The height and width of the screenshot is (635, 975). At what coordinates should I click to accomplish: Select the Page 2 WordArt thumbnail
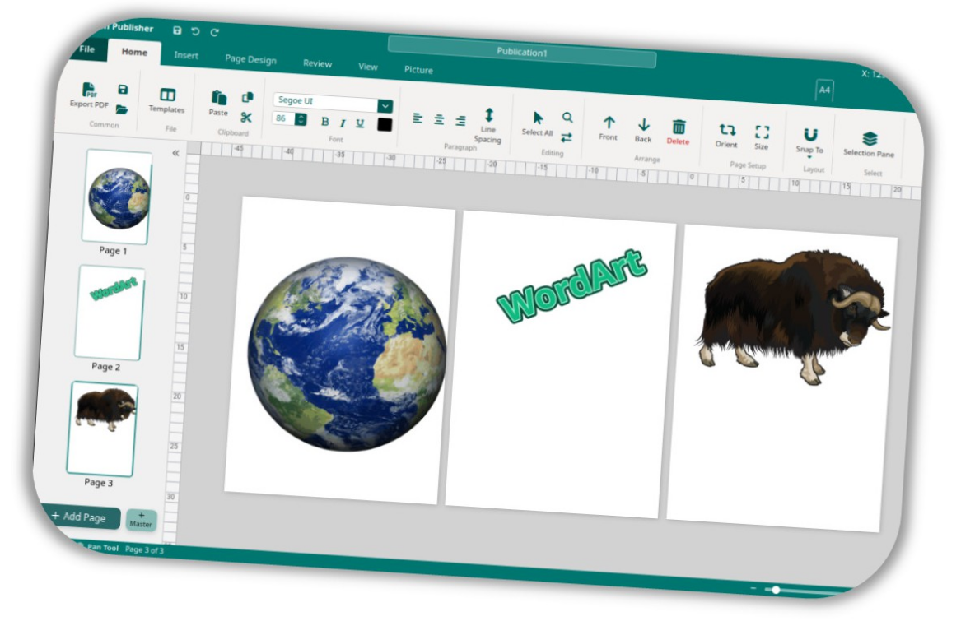[x=110, y=313]
